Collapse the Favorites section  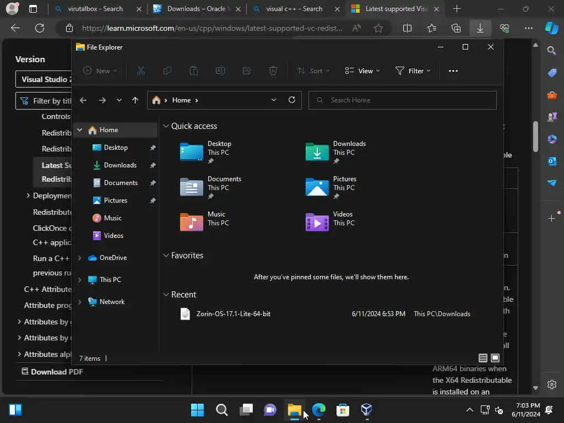pyautogui.click(x=166, y=256)
